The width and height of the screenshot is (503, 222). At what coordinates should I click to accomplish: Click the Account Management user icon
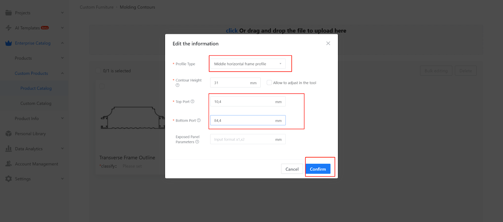pyautogui.click(x=8, y=164)
